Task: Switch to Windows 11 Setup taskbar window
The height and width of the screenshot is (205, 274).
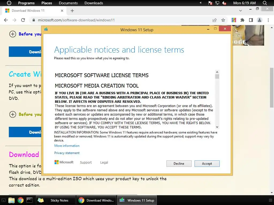Action: 137,200
